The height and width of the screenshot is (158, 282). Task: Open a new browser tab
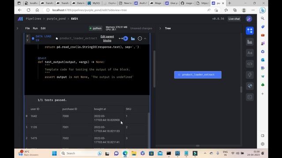point(230,3)
